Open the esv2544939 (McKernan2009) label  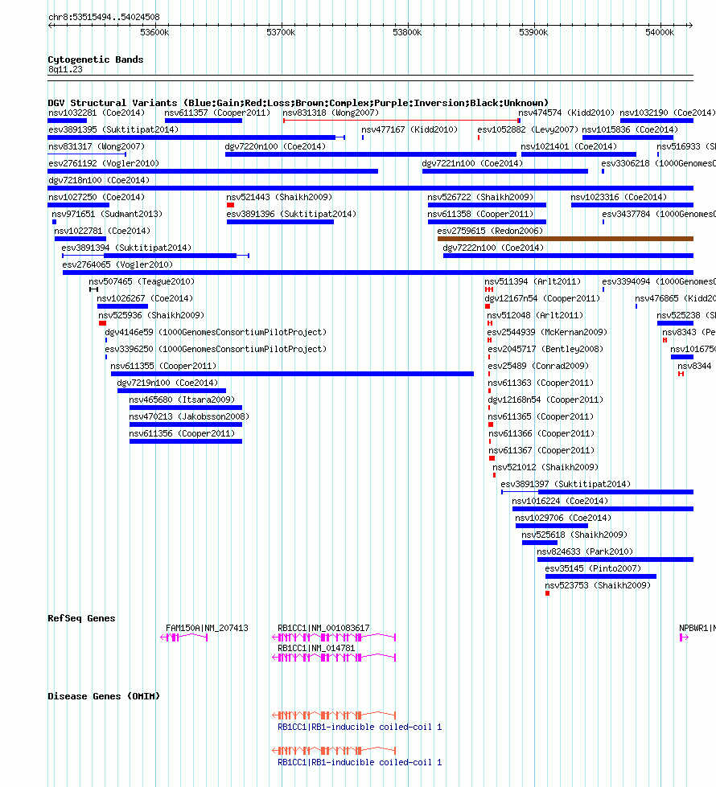click(547, 332)
